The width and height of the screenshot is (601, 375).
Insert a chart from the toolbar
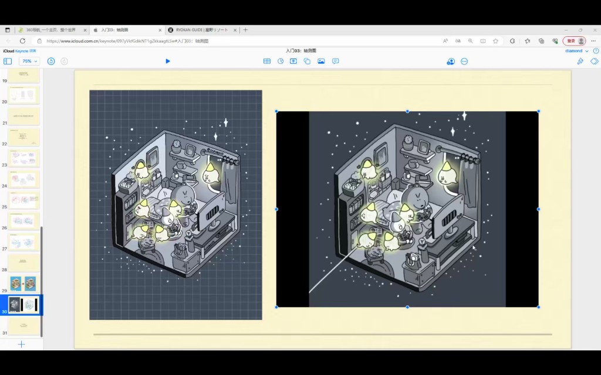click(281, 61)
